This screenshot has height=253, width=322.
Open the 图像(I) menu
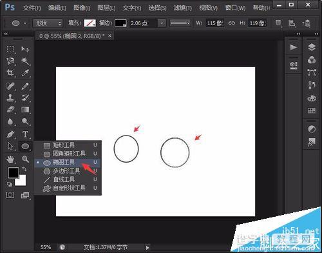click(82, 8)
